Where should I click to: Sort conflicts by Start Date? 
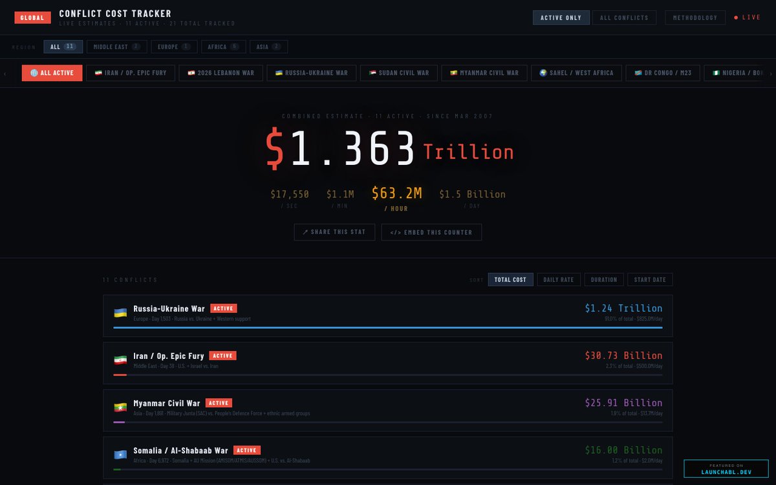[650, 279]
